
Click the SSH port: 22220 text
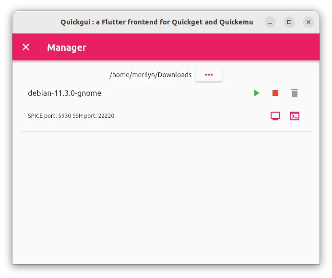coord(94,116)
